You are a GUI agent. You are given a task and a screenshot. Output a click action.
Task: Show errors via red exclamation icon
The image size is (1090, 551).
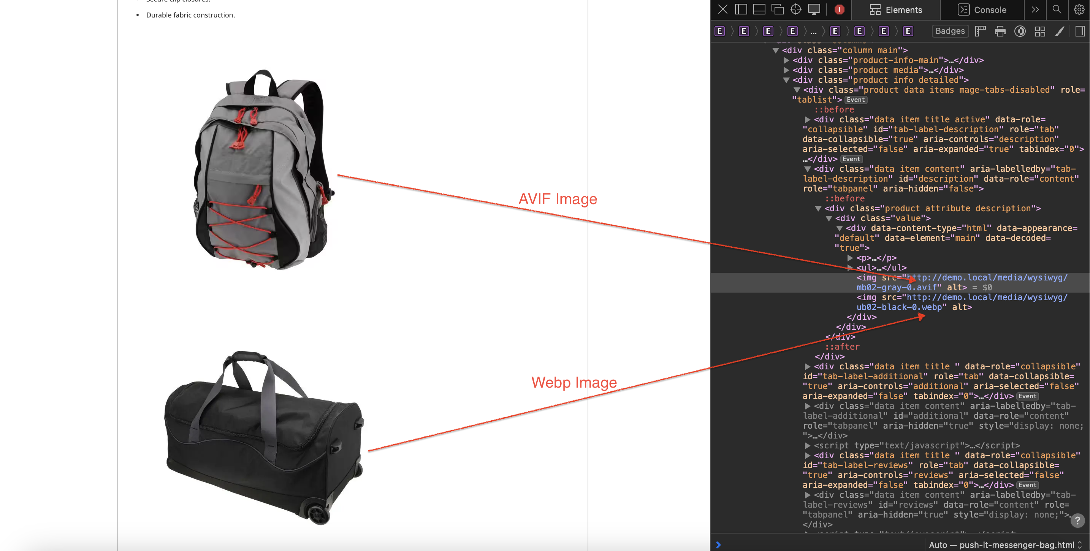click(x=840, y=10)
